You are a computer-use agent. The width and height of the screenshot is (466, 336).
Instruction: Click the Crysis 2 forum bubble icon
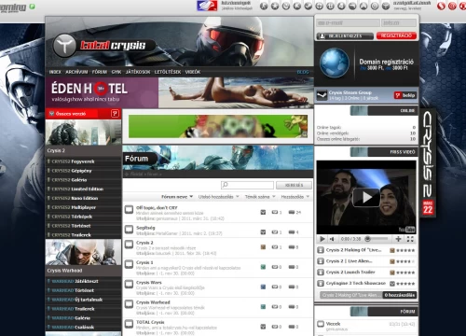129,245
